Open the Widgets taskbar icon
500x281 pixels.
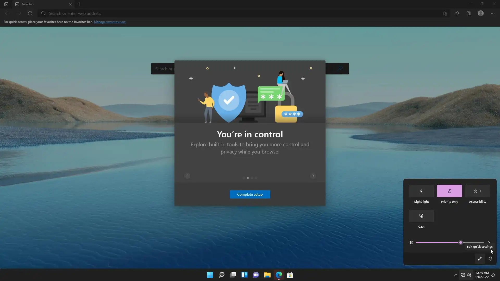244,275
